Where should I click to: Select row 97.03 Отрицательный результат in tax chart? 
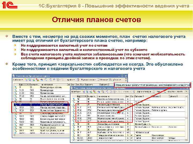[129, 113]
